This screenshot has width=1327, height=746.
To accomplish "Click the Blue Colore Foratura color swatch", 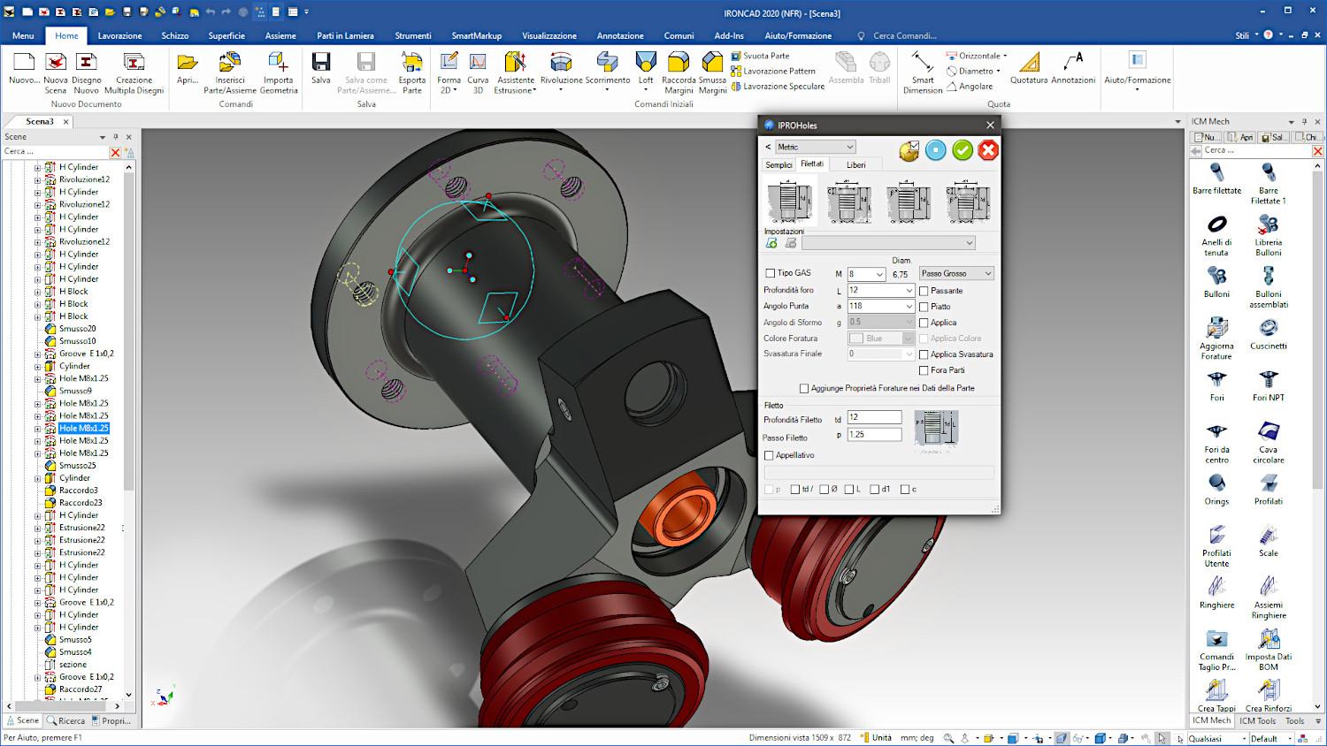I will (x=856, y=339).
